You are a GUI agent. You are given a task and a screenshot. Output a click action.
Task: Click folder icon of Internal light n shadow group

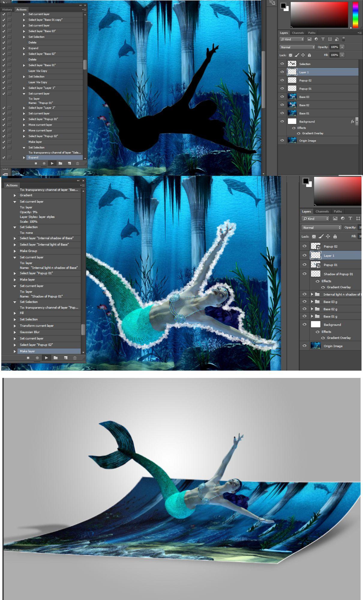pyautogui.click(x=317, y=294)
